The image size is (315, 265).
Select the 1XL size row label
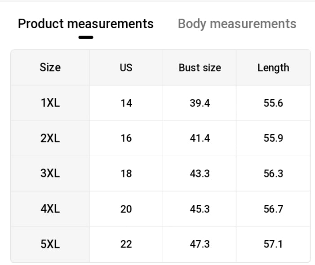click(x=50, y=103)
